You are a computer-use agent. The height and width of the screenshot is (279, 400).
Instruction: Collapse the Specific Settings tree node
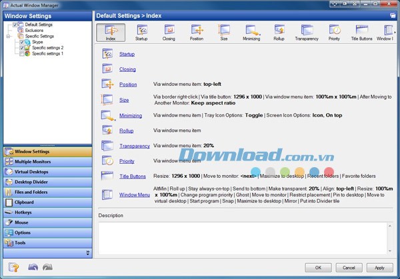click(x=8, y=37)
